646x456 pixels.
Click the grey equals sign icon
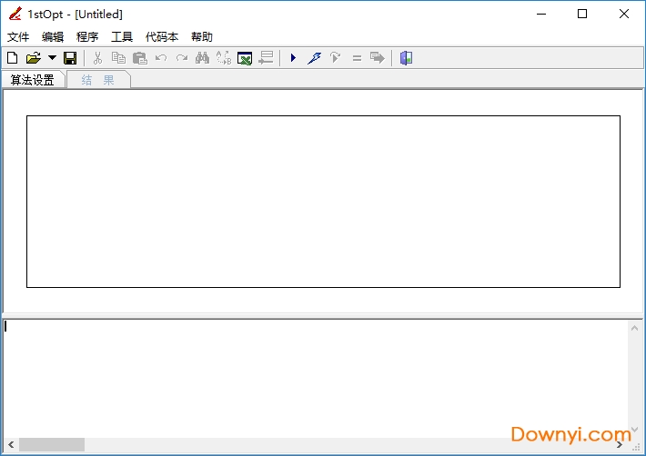(x=357, y=58)
